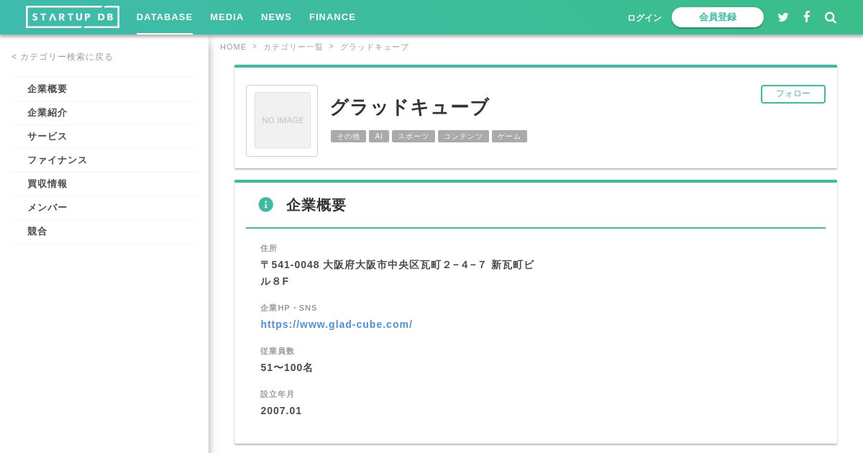Click the ゲーム tag
863x453 pixels.
click(x=509, y=137)
